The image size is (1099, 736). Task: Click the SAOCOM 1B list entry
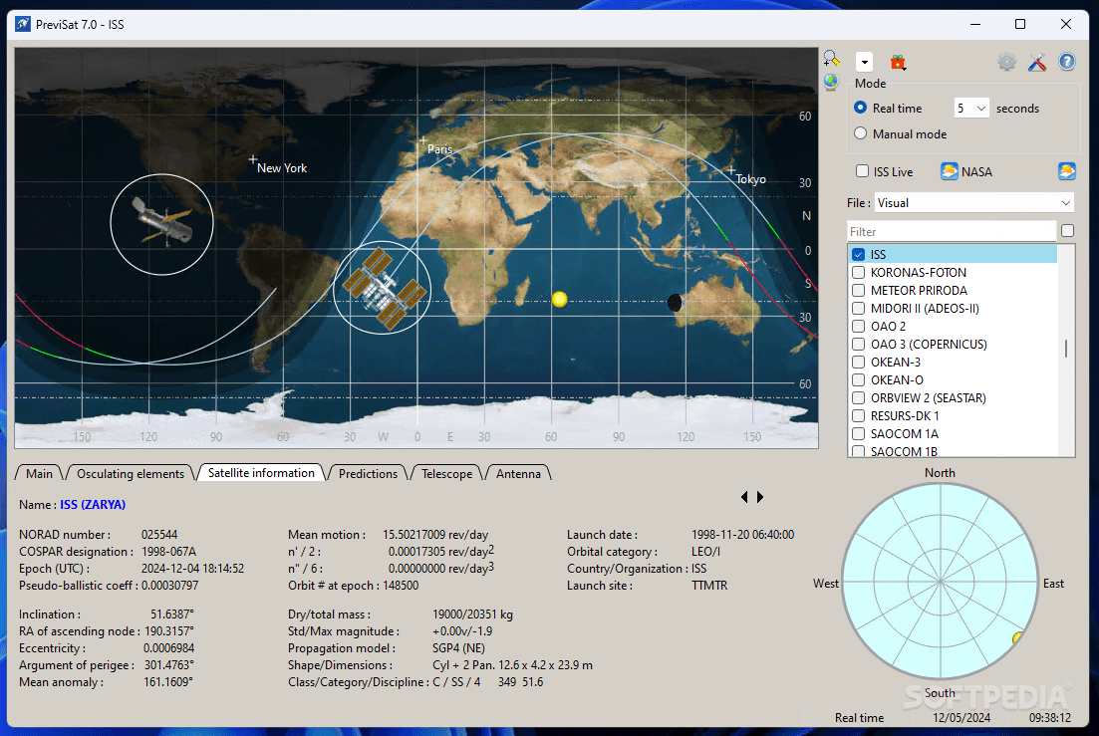point(904,452)
